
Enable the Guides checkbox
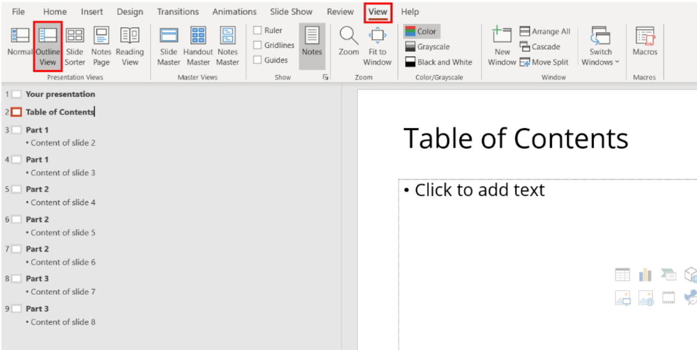pos(258,60)
